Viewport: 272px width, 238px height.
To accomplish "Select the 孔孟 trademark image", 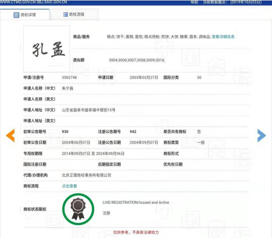I will 46,49.
